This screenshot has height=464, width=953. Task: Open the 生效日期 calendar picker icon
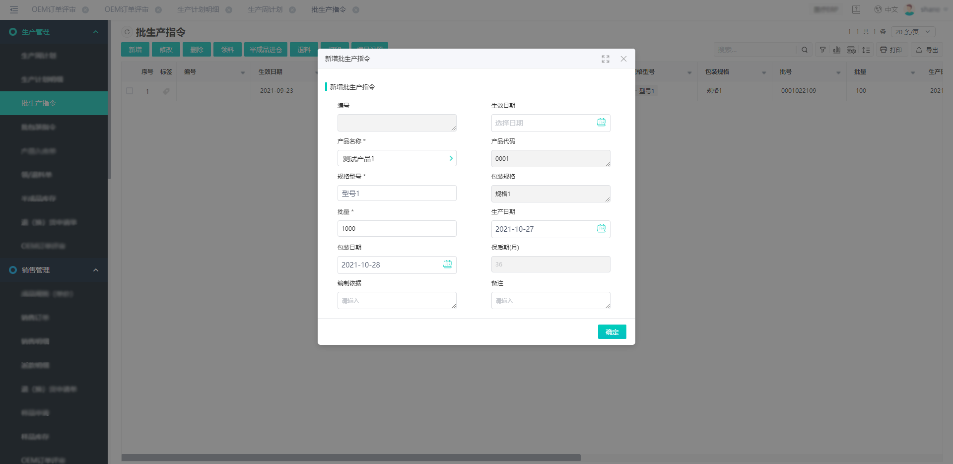[x=601, y=123]
